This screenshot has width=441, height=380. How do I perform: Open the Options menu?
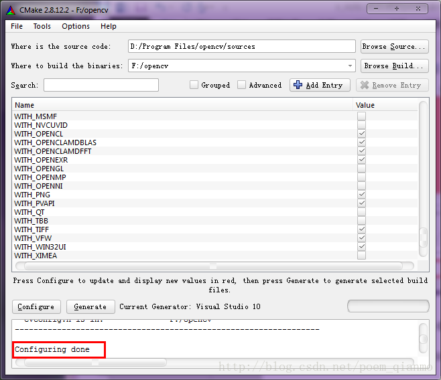point(76,26)
